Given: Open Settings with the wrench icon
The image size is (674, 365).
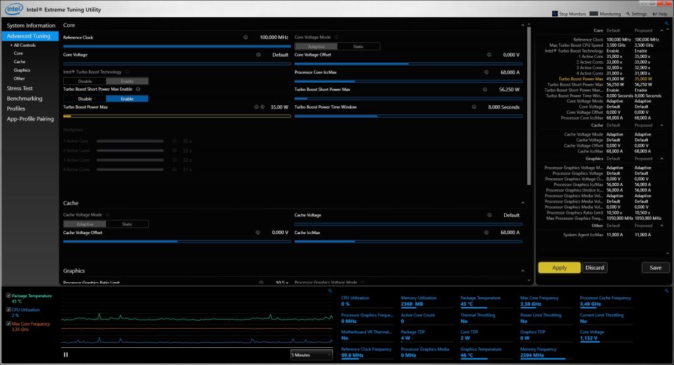Looking at the screenshot, I should (x=628, y=14).
